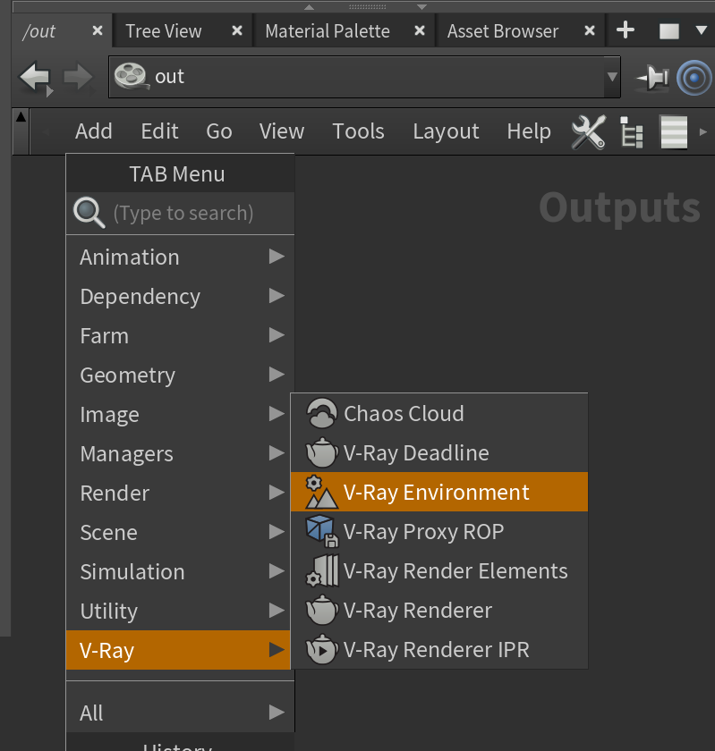This screenshot has height=751, width=715.
Task: Open the Edit menu
Action: pos(159,131)
